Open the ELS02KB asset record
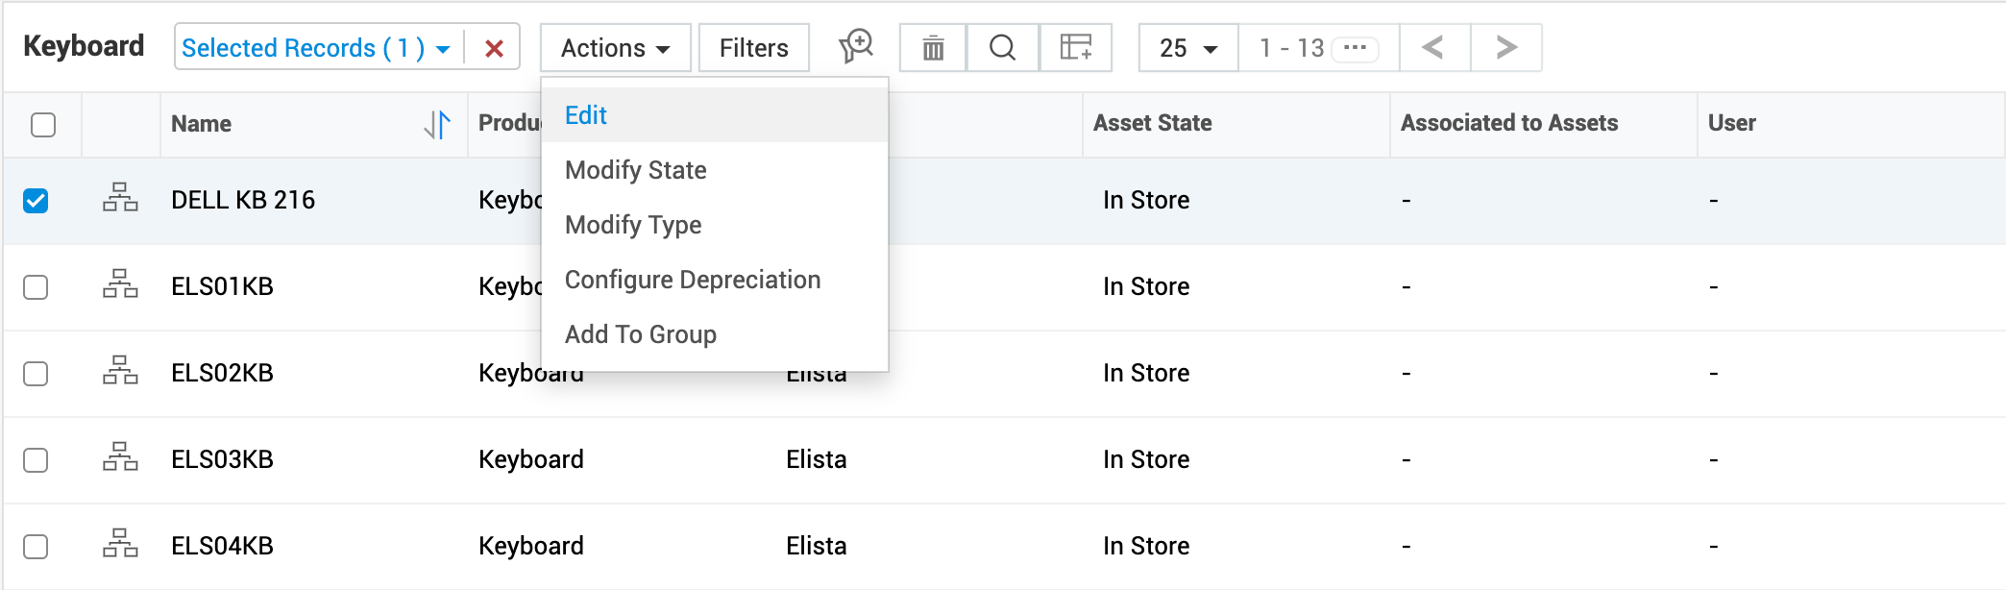This screenshot has width=2006, height=590. (222, 373)
